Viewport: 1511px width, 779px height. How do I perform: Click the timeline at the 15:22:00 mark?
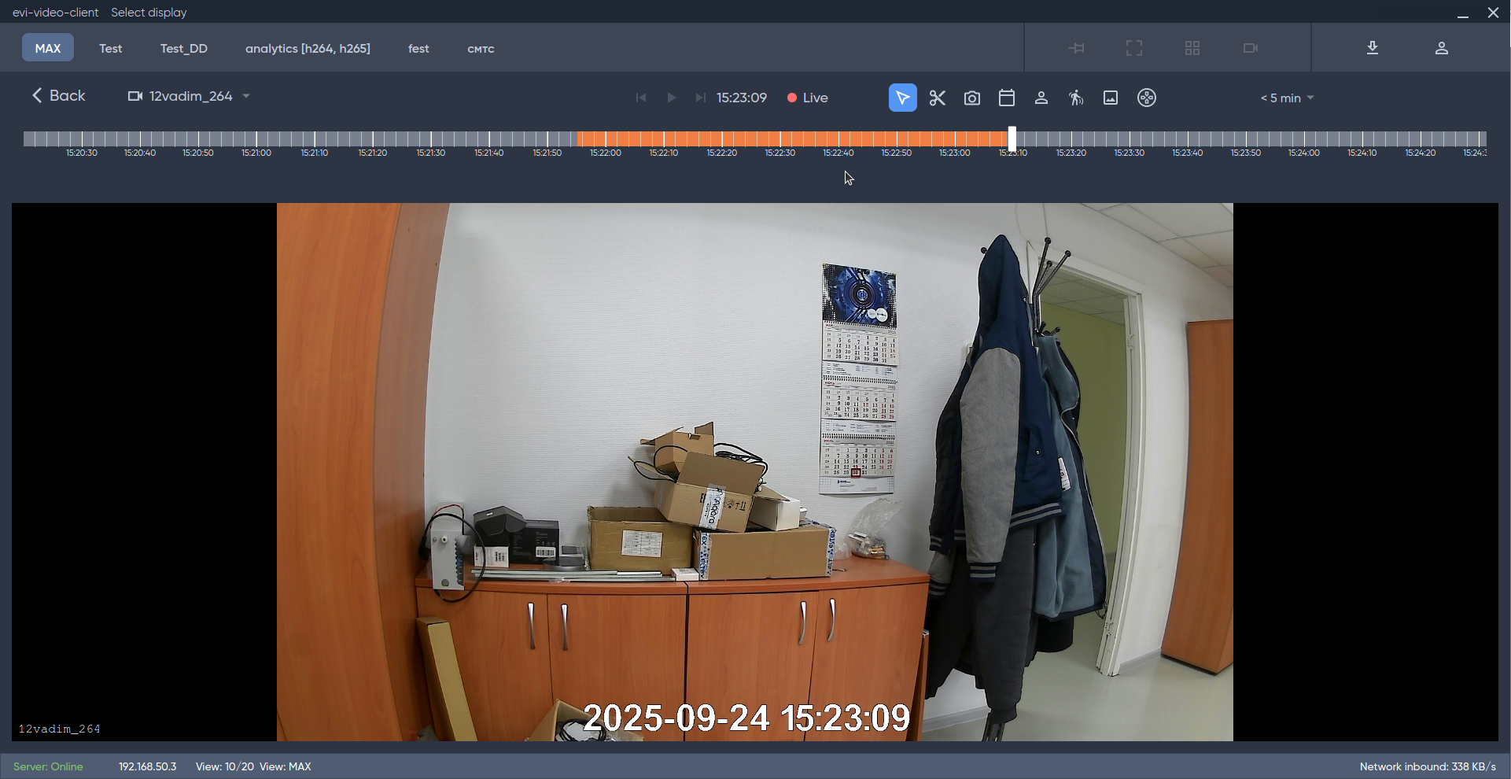click(606, 139)
